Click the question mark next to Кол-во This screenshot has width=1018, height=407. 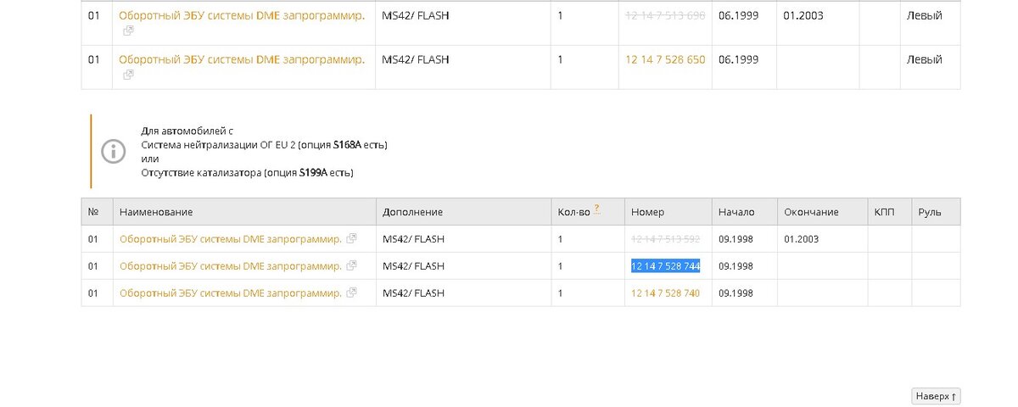point(596,209)
